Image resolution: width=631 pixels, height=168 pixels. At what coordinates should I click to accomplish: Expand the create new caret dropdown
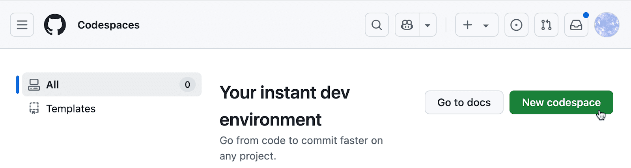coord(486,26)
